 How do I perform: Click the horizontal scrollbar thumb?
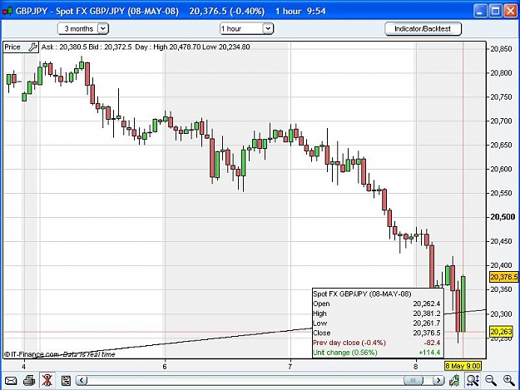tap(414, 380)
